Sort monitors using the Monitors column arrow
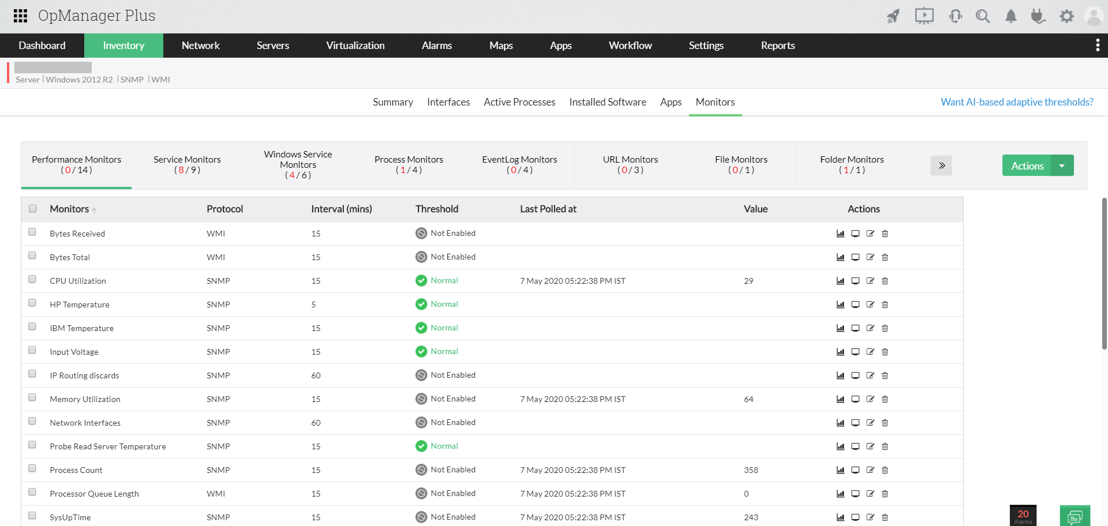 click(94, 209)
